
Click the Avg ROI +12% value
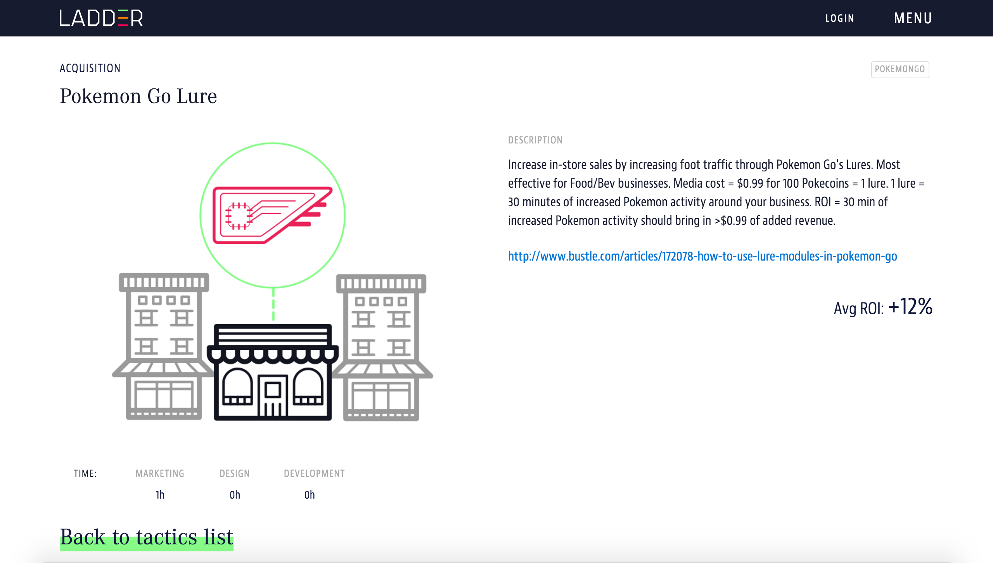click(910, 307)
